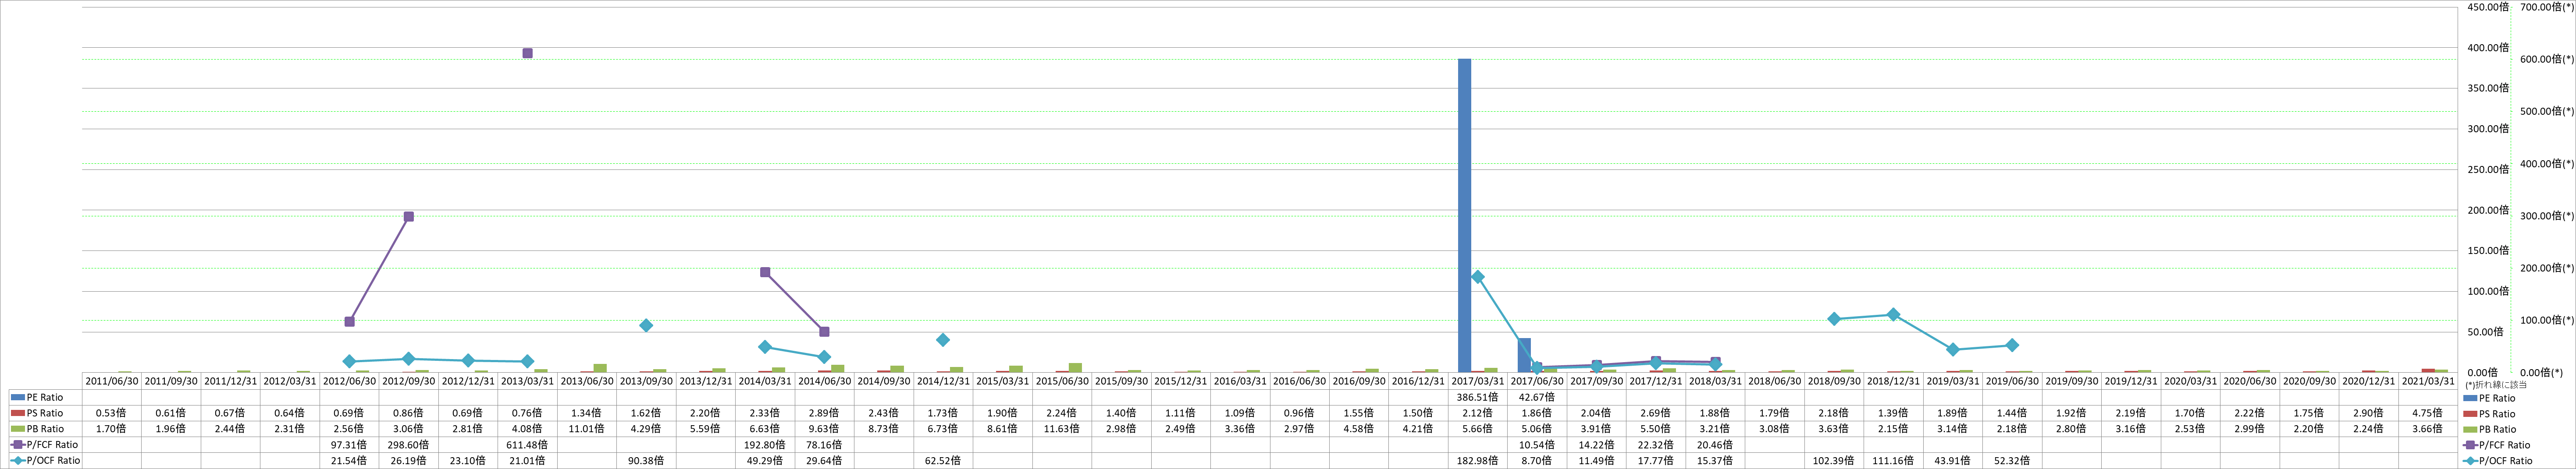This screenshot has width=2576, height=469.
Task: Click the 192.80倍 cell under 2014/03/31
Action: click(x=765, y=445)
